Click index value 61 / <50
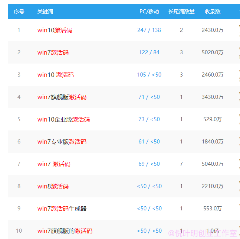The height and width of the screenshot is (239, 240). tap(149, 142)
